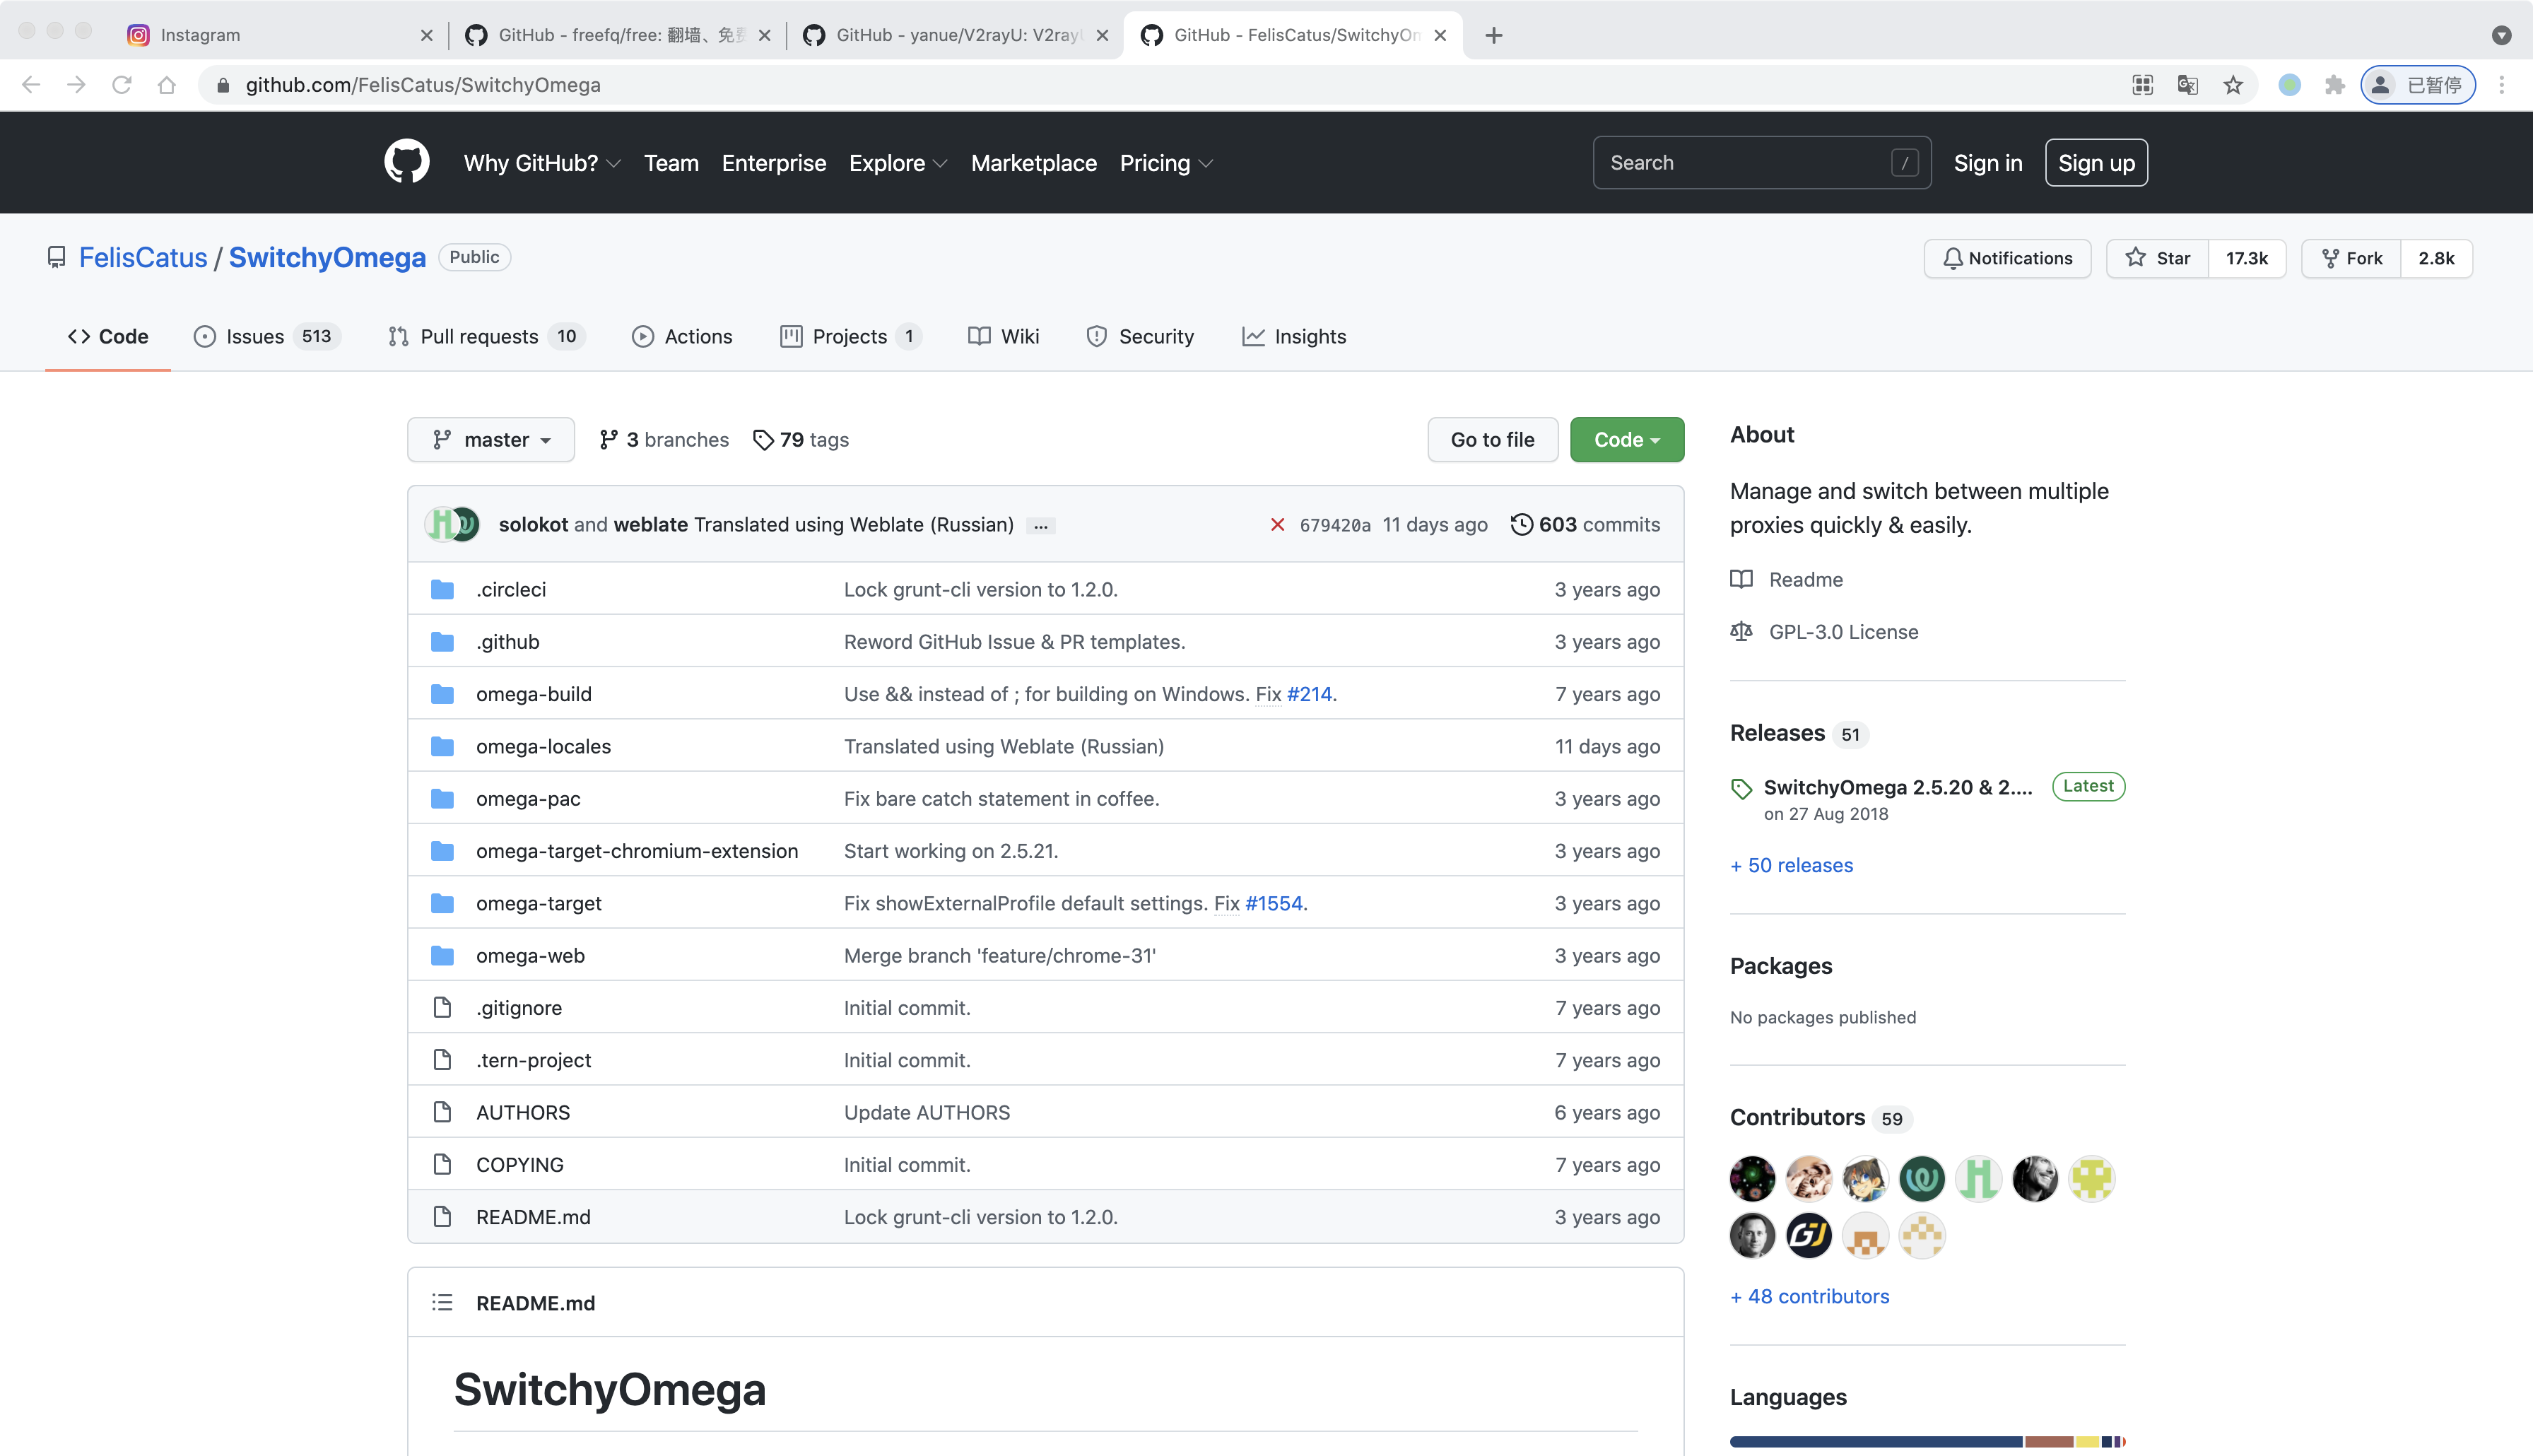Open the AUTHORS file
Screen dimensions: 2533x1456
(523, 1112)
